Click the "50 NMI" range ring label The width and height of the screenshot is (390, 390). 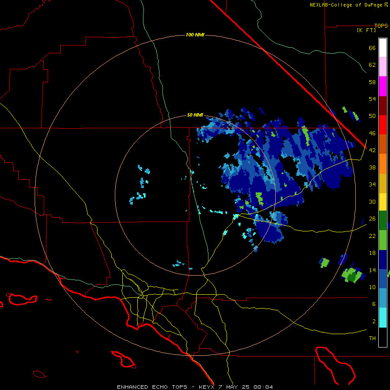195,115
